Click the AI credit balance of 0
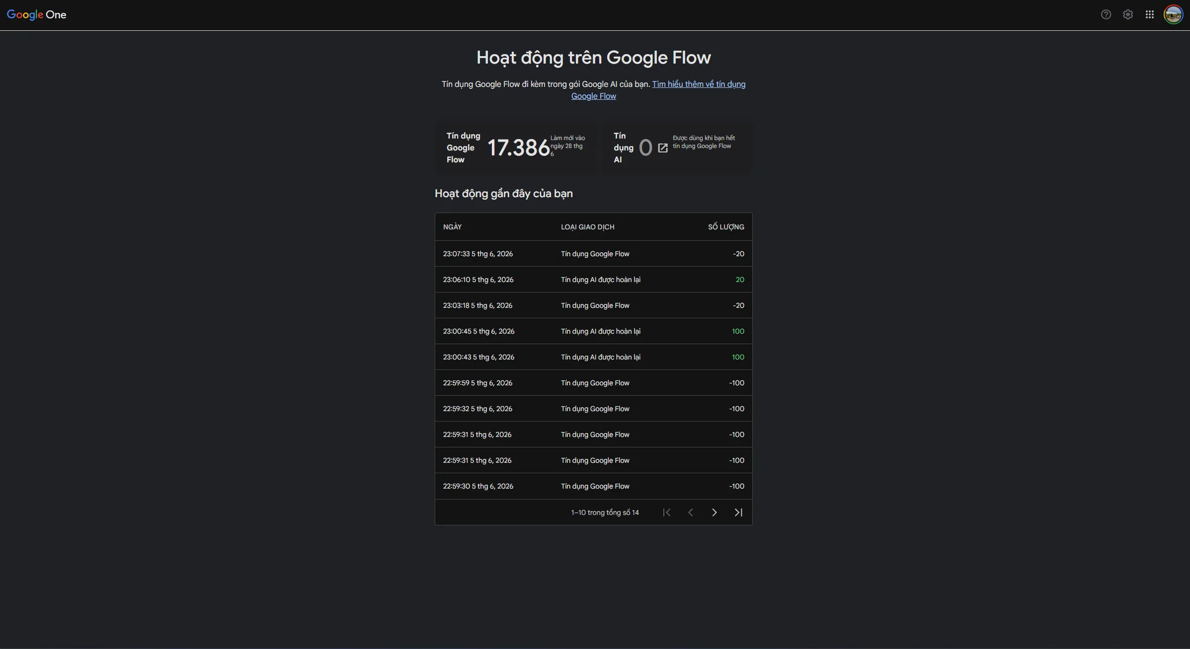1190x649 pixels. (645, 147)
